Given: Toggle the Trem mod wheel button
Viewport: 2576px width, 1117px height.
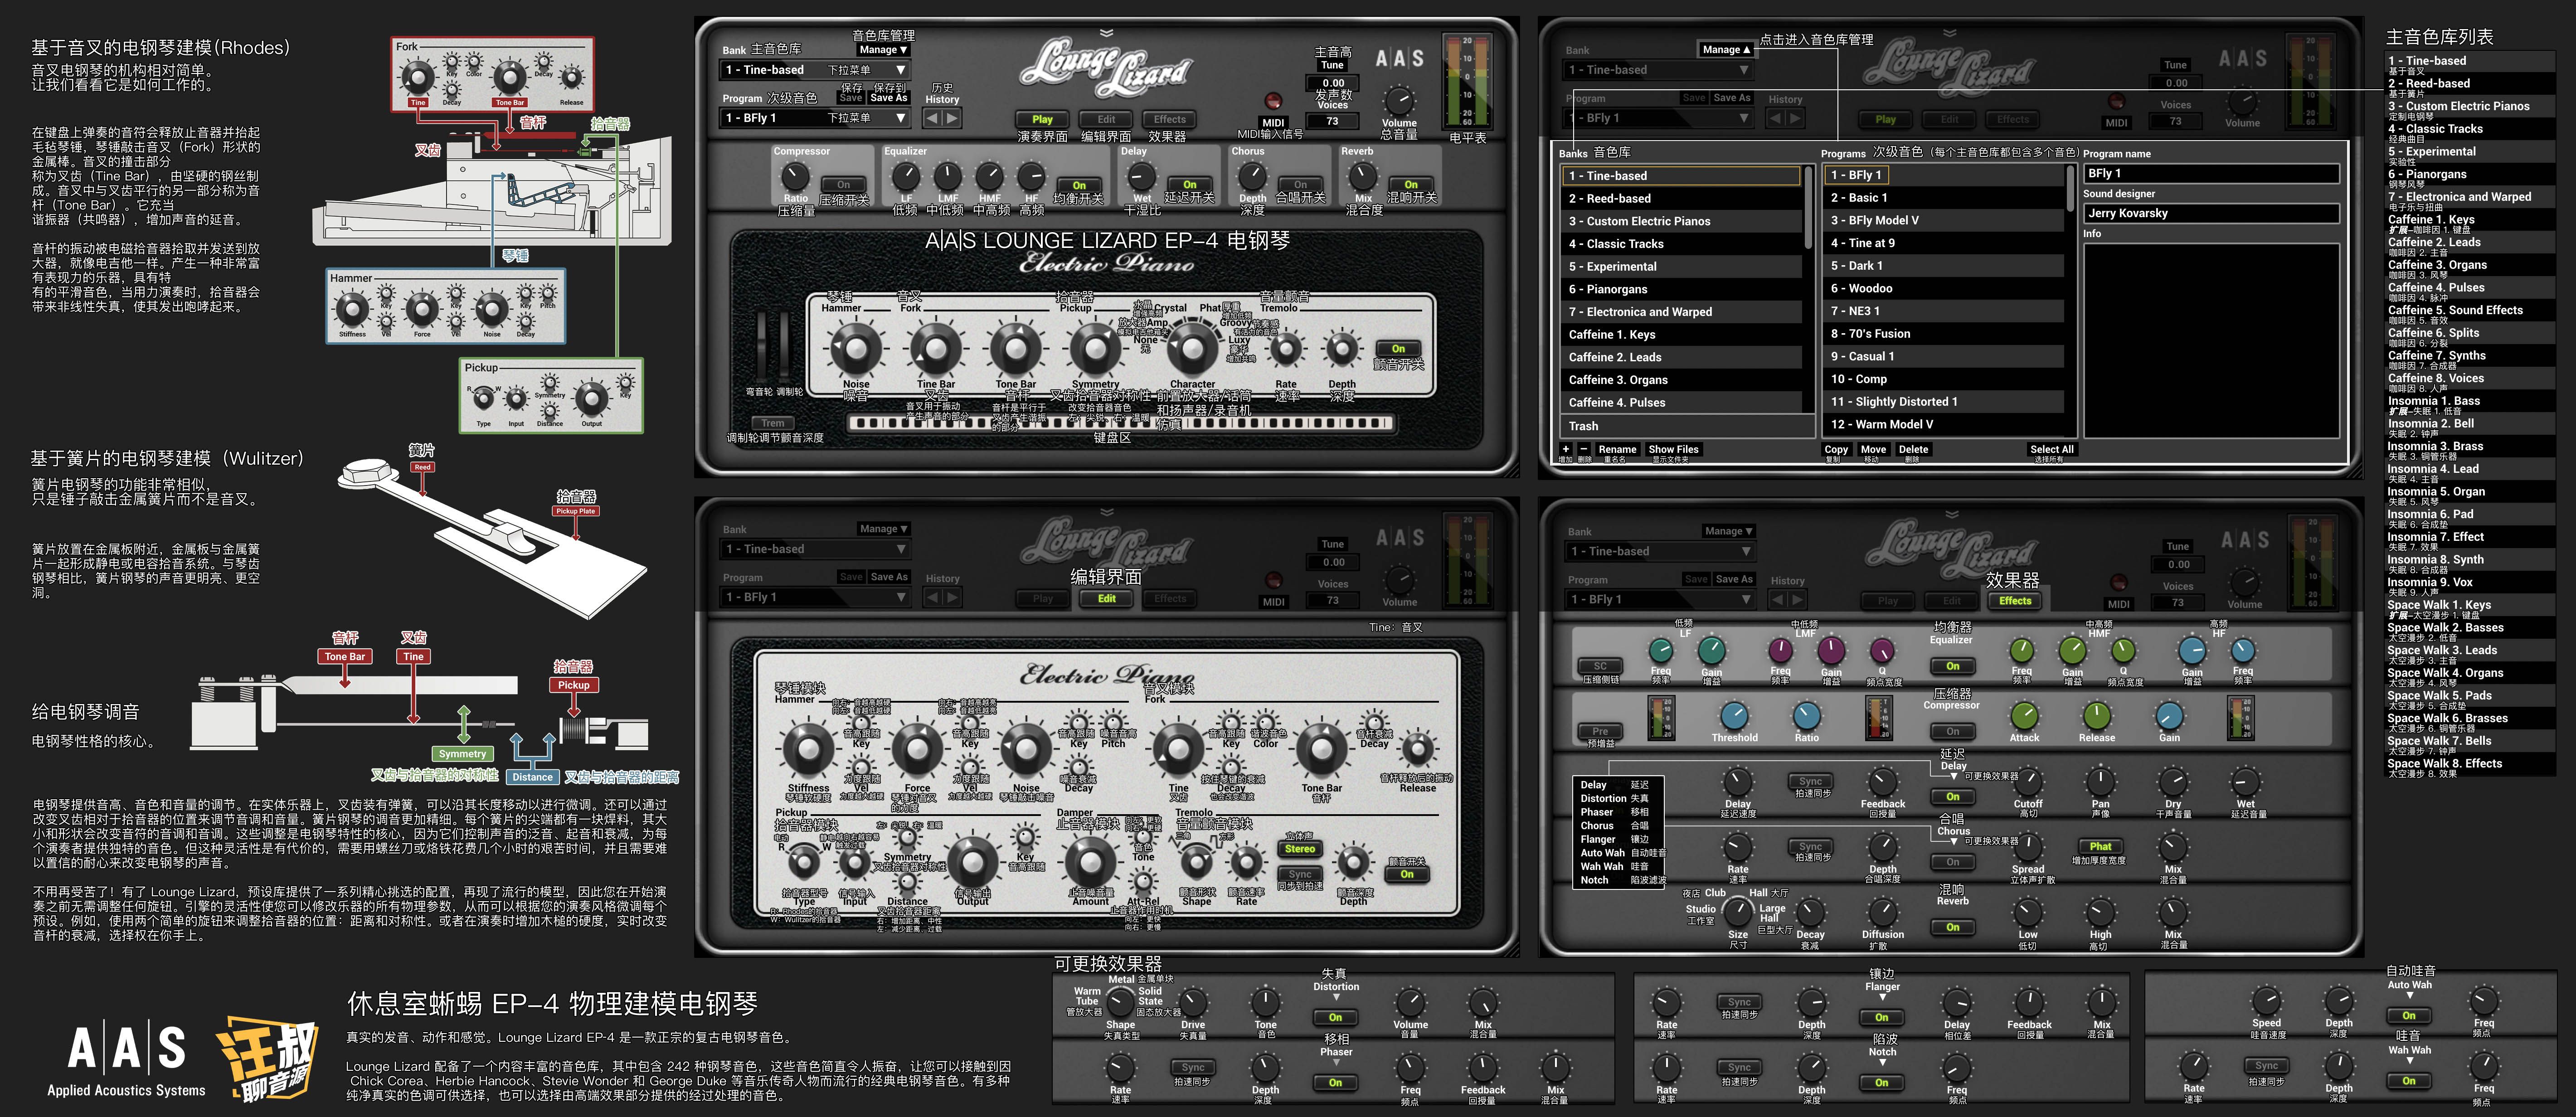Looking at the screenshot, I should click(773, 423).
